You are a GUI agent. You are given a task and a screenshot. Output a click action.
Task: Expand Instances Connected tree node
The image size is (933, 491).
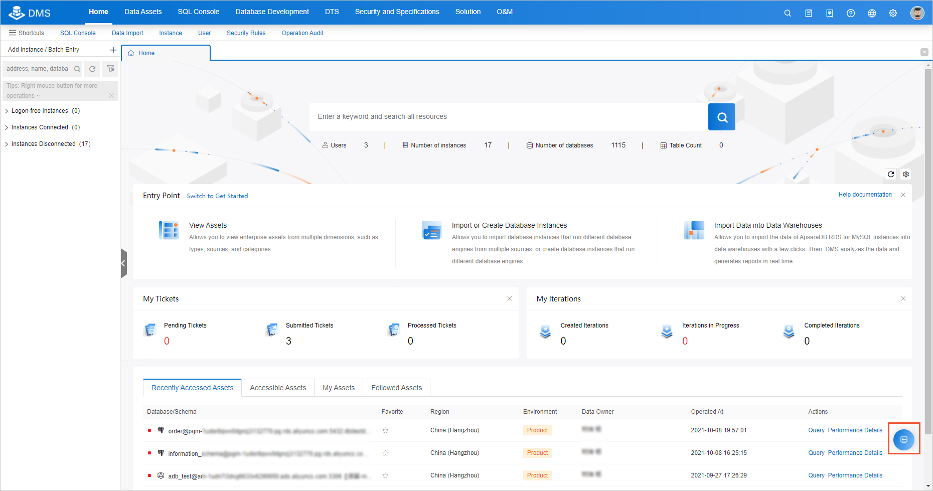point(7,127)
